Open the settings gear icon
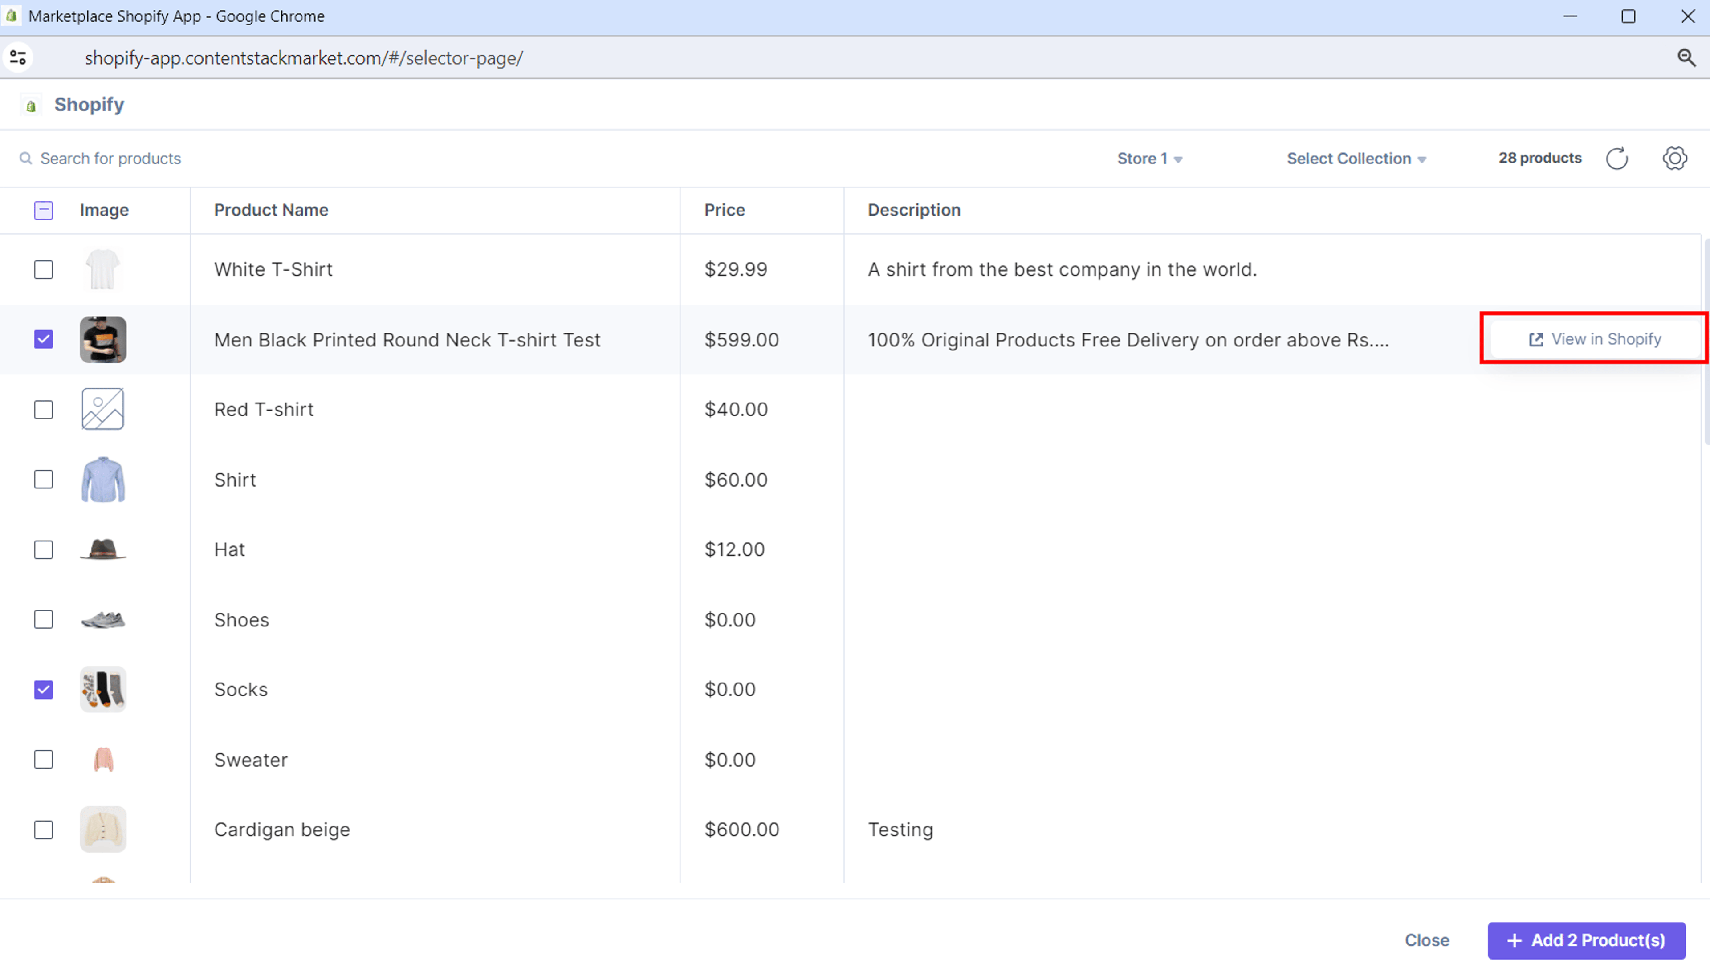 1675,158
